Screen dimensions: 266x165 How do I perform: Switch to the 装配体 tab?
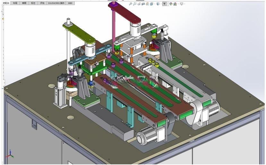[6, 3]
